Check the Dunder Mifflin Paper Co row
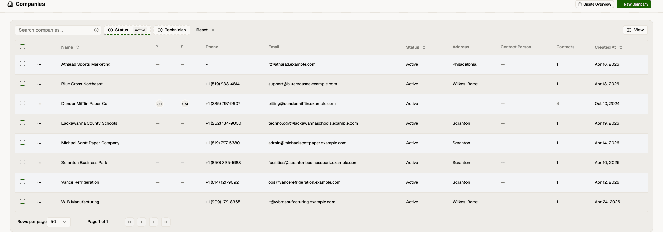The image size is (663, 239). click(22, 103)
